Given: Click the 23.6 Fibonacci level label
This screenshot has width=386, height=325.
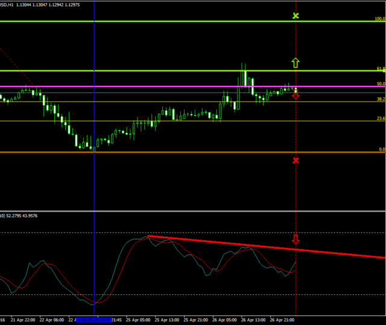Looking at the screenshot, I should tap(381, 119).
